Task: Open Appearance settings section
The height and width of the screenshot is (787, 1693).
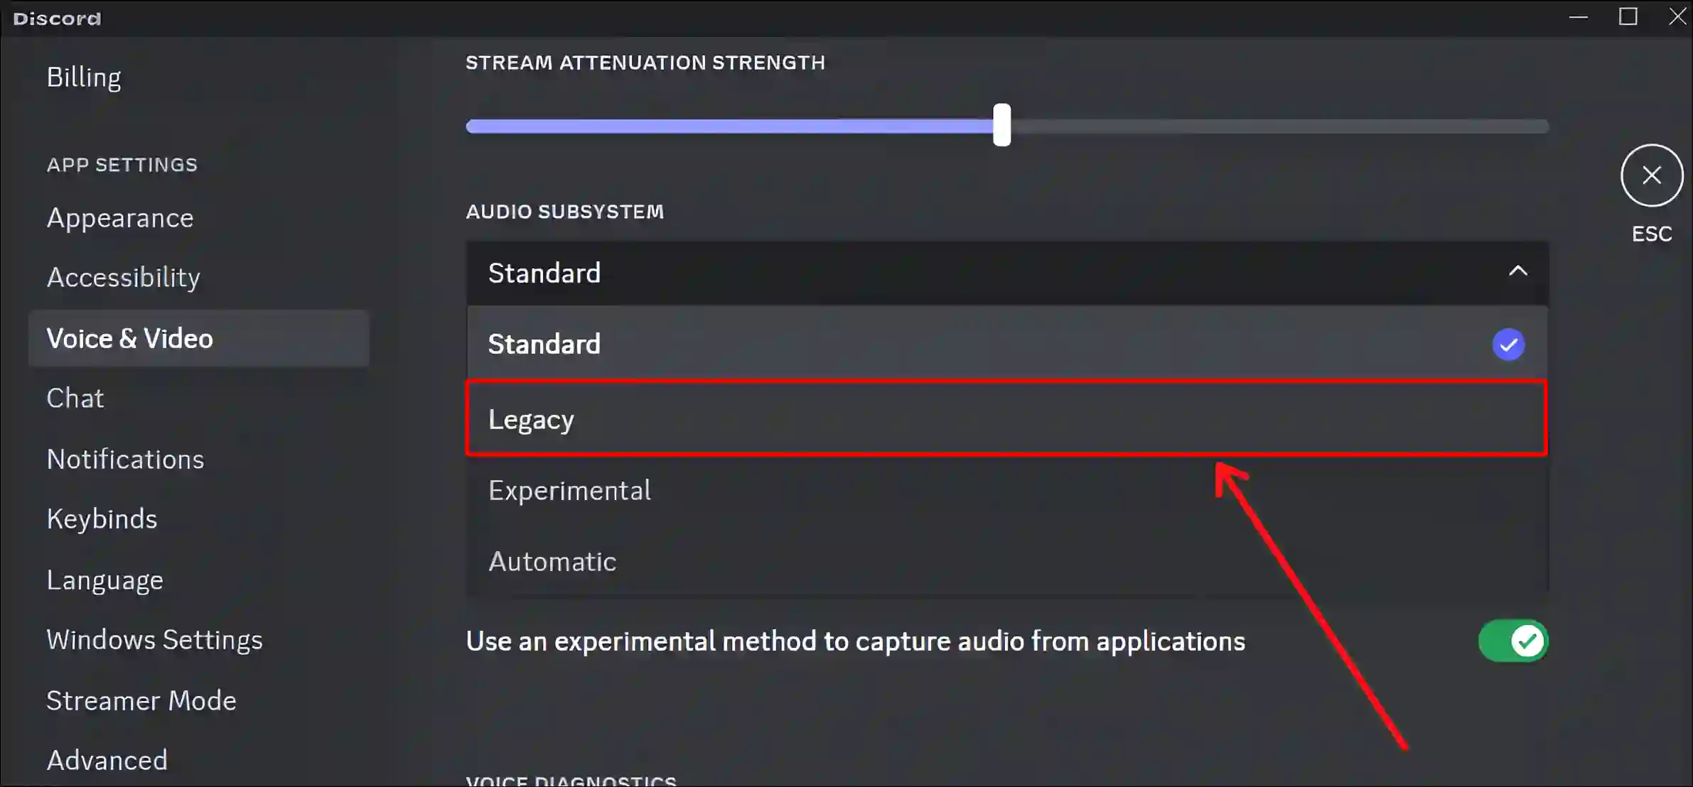Action: click(120, 217)
